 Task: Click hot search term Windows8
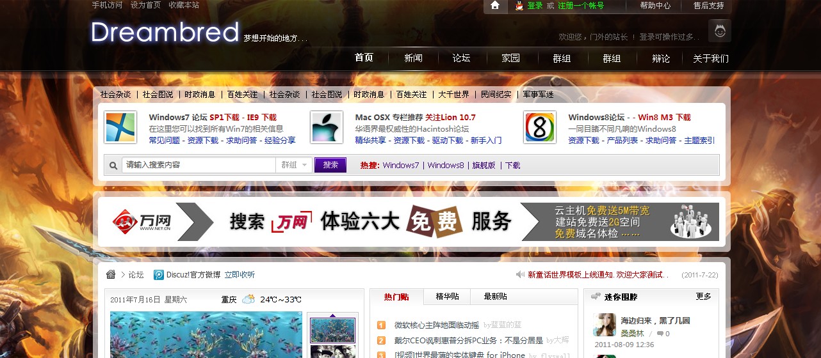446,165
